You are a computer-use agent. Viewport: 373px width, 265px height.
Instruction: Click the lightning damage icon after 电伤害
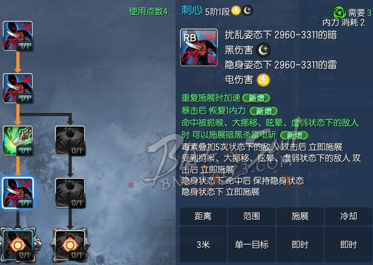[x=263, y=80]
